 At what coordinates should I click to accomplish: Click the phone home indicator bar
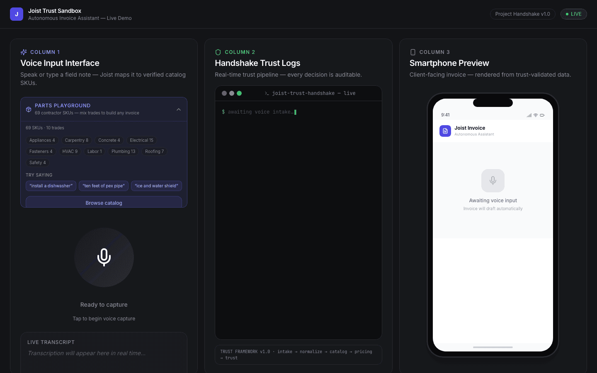[493, 347]
